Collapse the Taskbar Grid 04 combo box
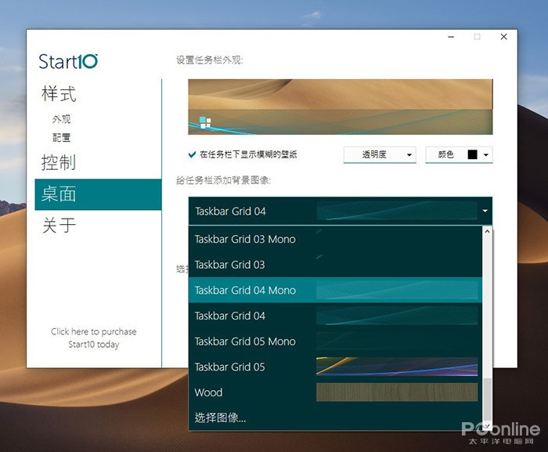This screenshot has width=548, height=452. click(x=485, y=212)
